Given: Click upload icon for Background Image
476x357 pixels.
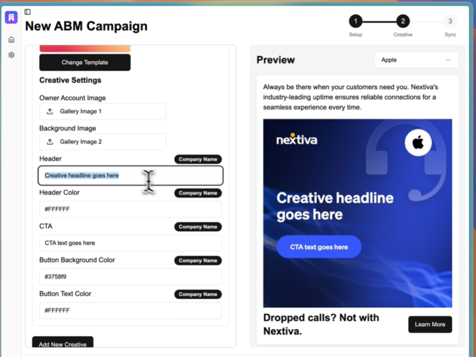Looking at the screenshot, I should (x=50, y=142).
